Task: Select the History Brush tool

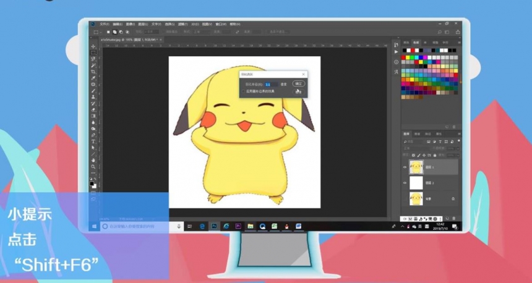Action: pos(93,103)
